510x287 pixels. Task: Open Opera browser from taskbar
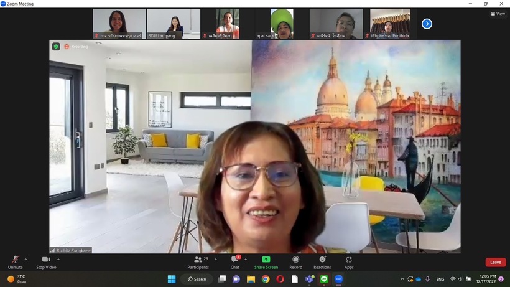click(x=280, y=279)
